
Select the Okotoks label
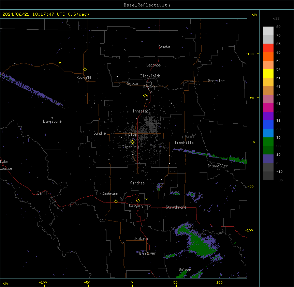tap(141, 239)
